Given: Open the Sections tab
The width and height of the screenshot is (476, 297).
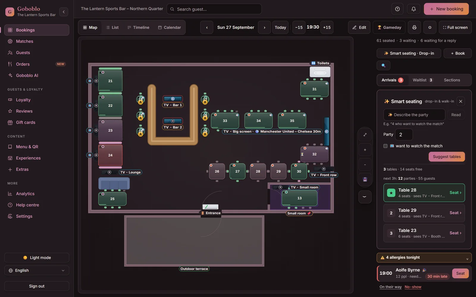Looking at the screenshot, I should [452, 80].
